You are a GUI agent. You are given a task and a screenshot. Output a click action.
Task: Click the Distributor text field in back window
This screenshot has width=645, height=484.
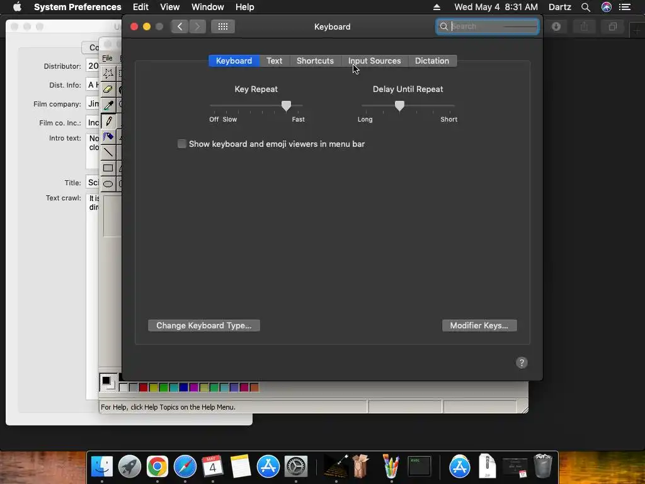(93, 66)
